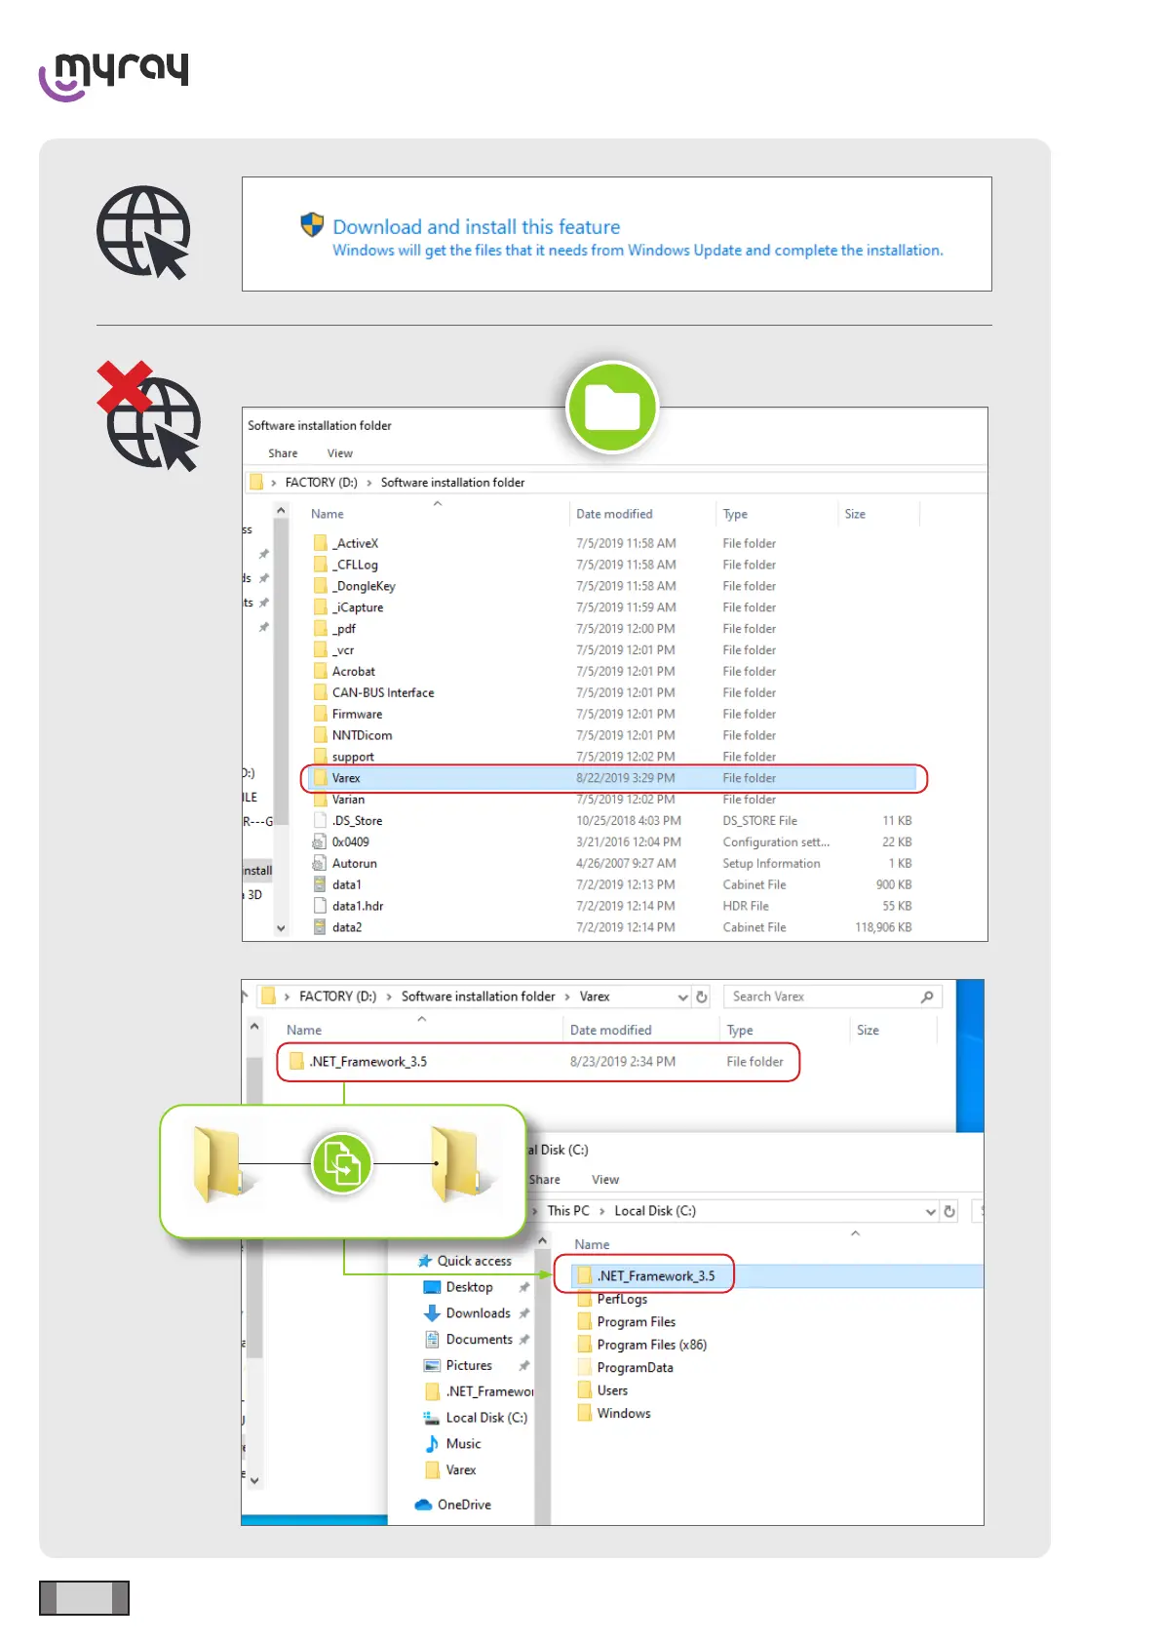Open the address bar history dropdown in Varex window

point(682,997)
